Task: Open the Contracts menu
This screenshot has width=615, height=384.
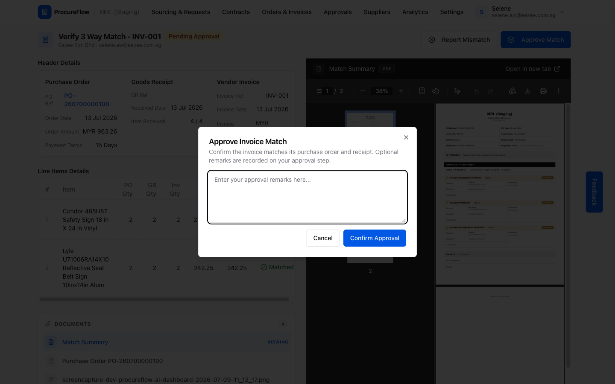Action: point(236,12)
